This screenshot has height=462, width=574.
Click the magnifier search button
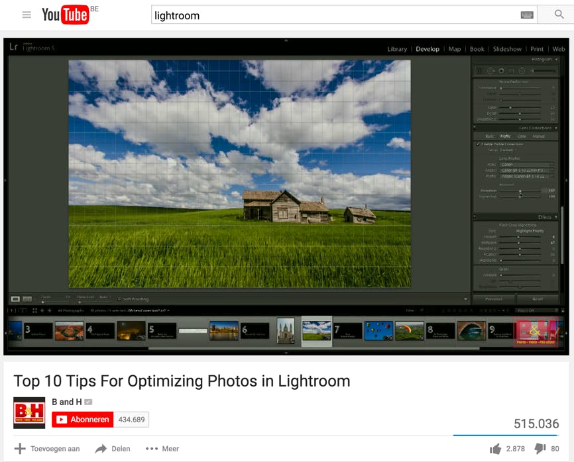559,15
